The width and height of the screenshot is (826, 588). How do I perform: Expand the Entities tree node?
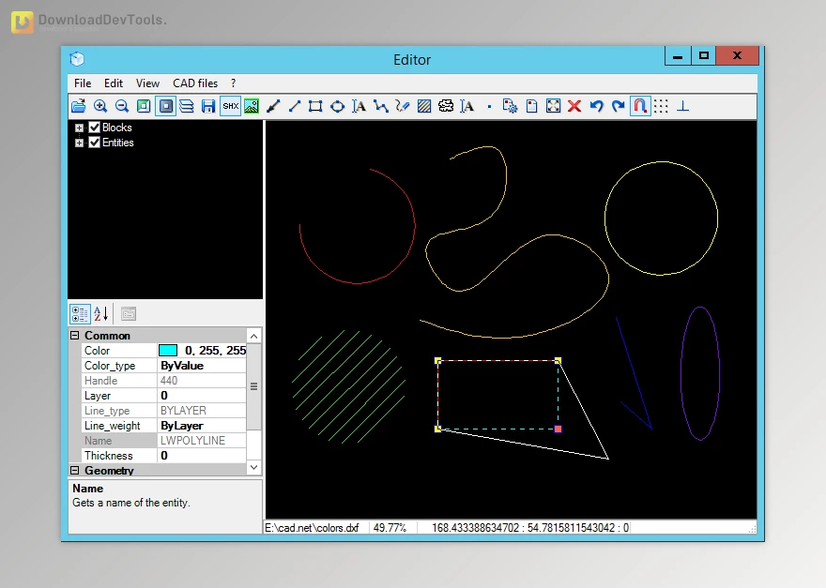(79, 143)
